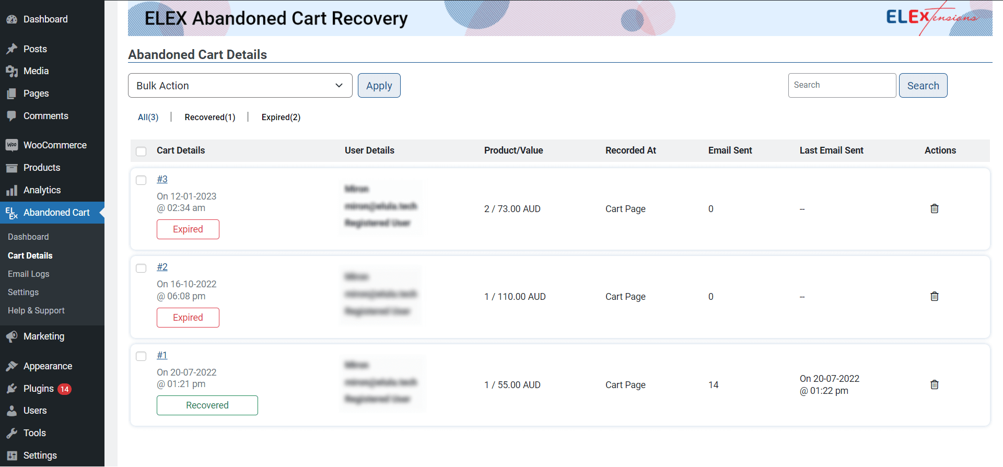The width and height of the screenshot is (1003, 467).
Task: Click into the Search input field
Action: [842, 85]
